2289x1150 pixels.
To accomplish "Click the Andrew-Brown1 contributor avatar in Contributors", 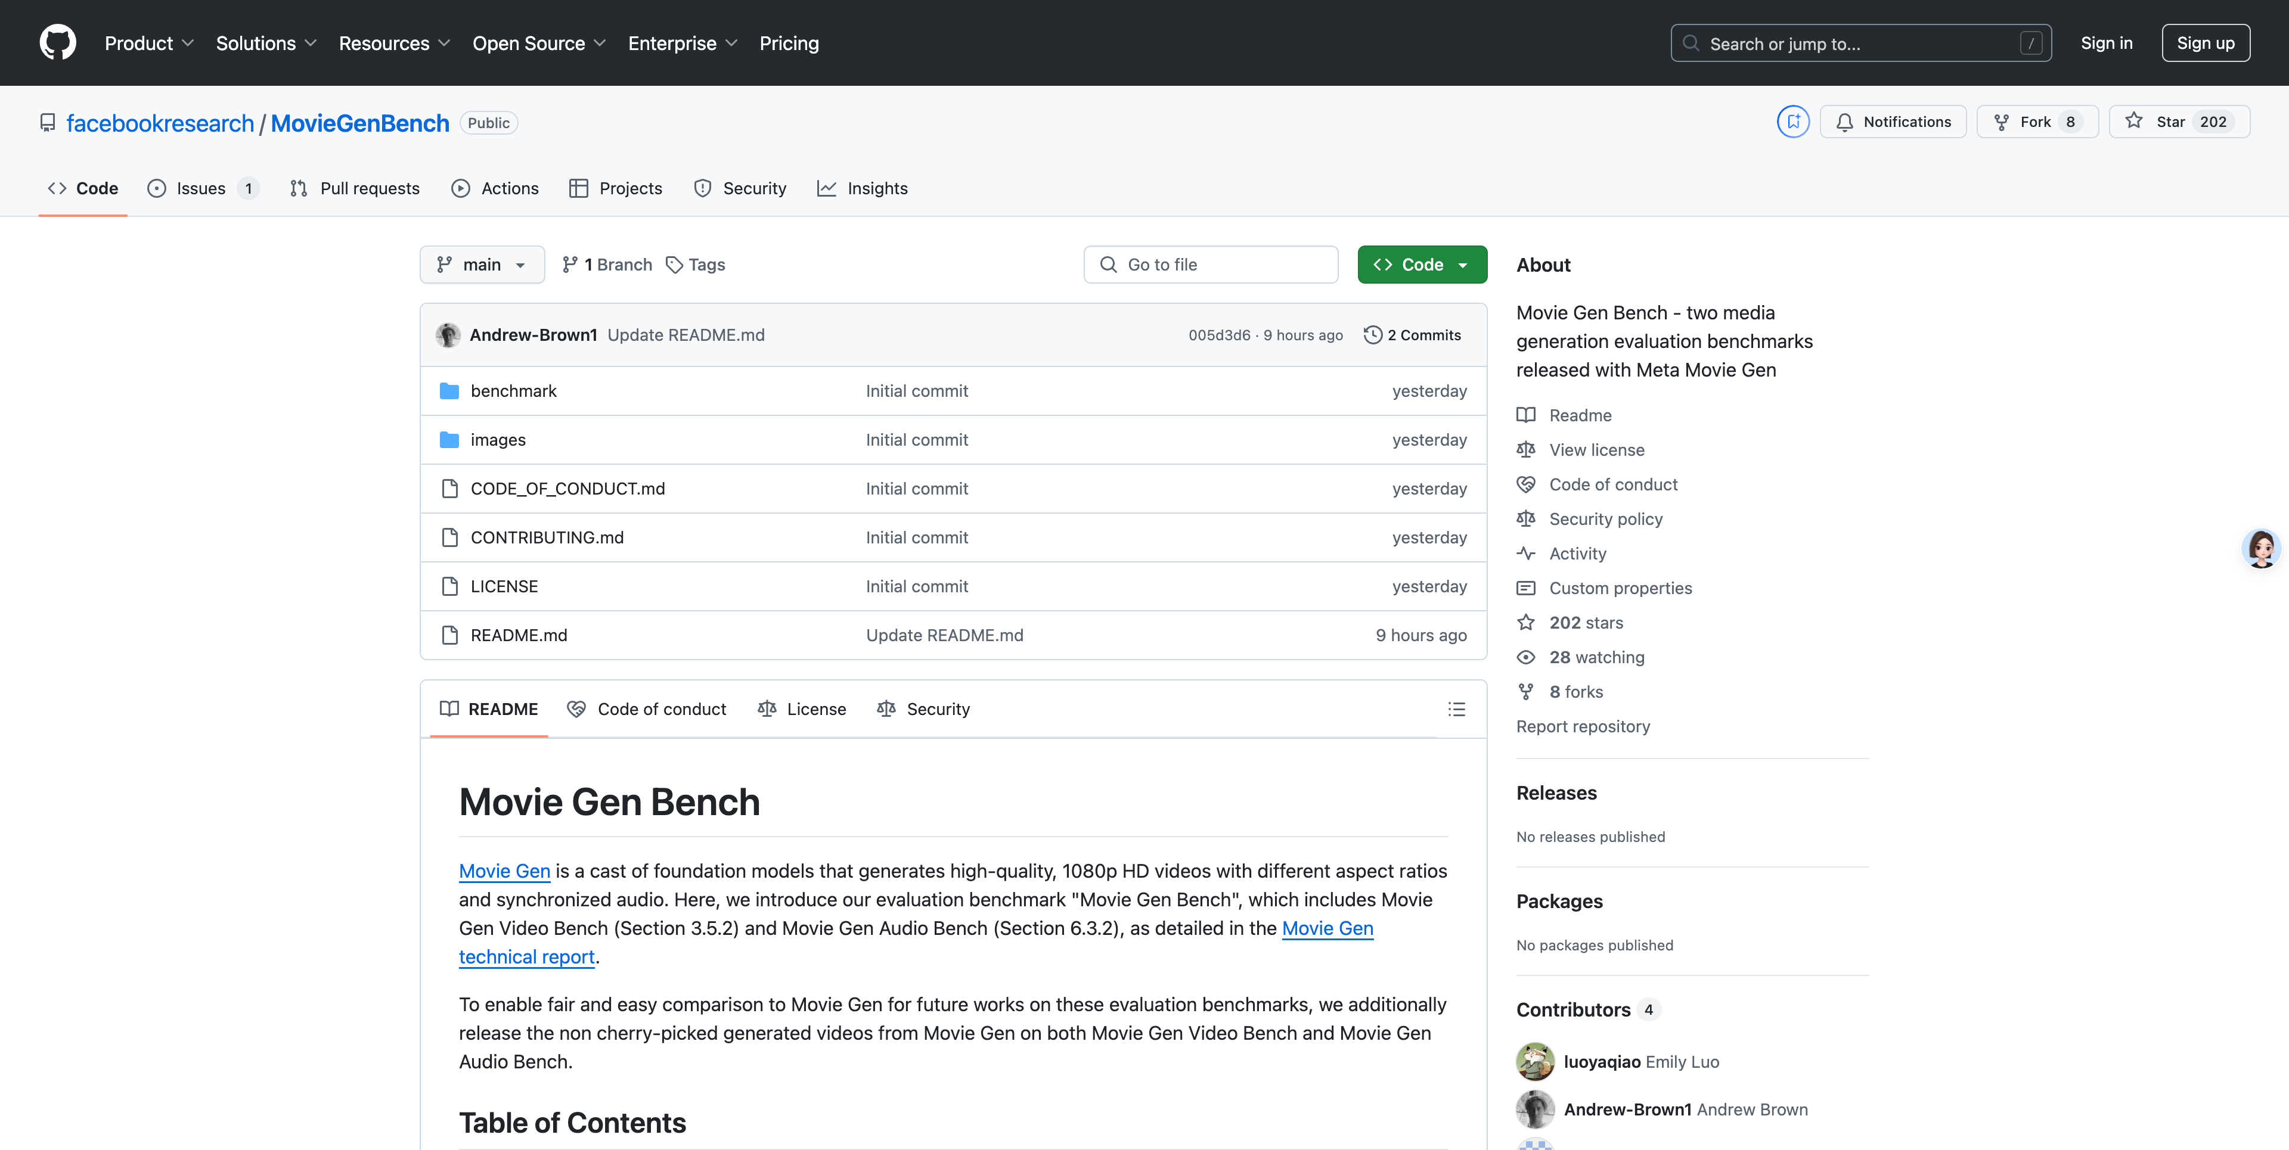I will 1534,1109.
